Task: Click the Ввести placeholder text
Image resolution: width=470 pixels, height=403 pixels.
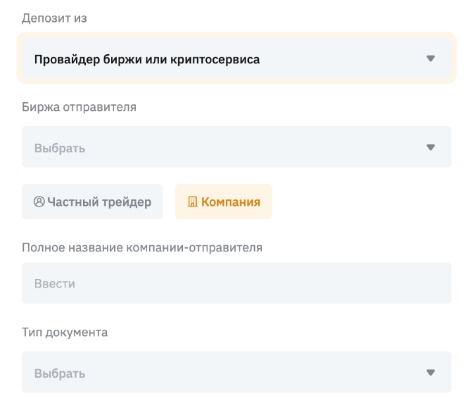Action: pos(55,284)
